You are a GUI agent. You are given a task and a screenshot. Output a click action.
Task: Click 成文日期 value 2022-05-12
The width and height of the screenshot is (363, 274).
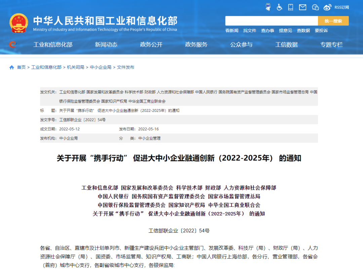(x=70, y=129)
